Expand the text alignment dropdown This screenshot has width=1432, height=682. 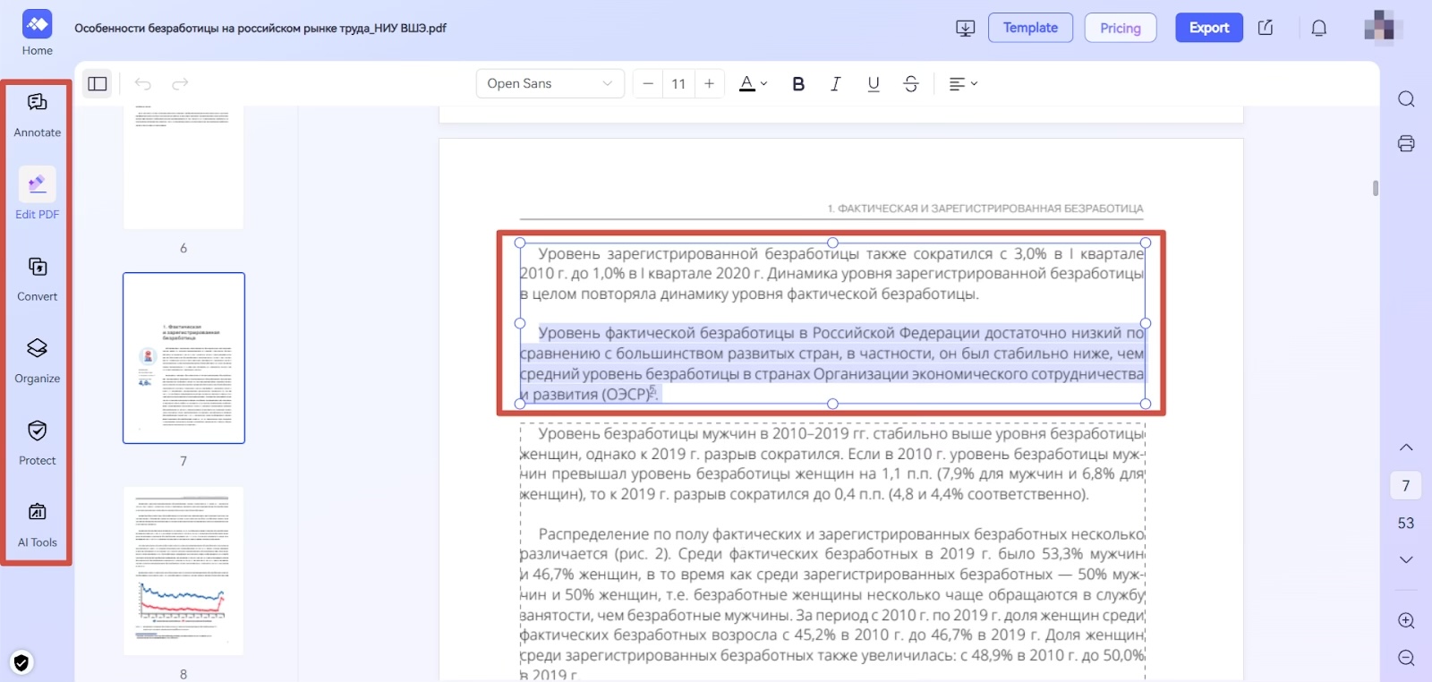tap(963, 84)
